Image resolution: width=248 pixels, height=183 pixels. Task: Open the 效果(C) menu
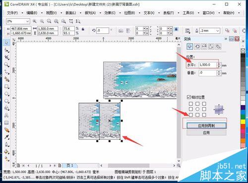pos(110,13)
